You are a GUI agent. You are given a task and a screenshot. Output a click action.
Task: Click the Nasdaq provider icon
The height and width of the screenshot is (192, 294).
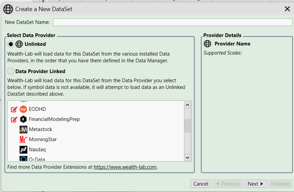[23, 150]
